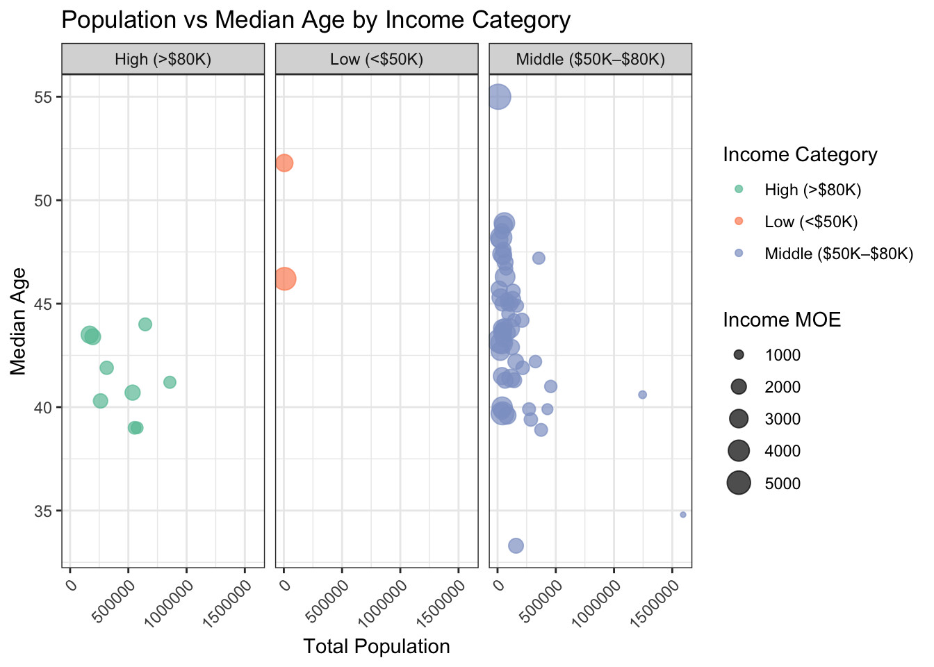934x667 pixels.
Task: Click the High (>$80K) facet header
Action: (163, 59)
